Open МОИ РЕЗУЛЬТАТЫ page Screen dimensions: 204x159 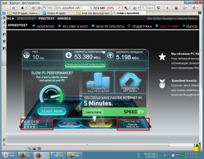(110, 26)
